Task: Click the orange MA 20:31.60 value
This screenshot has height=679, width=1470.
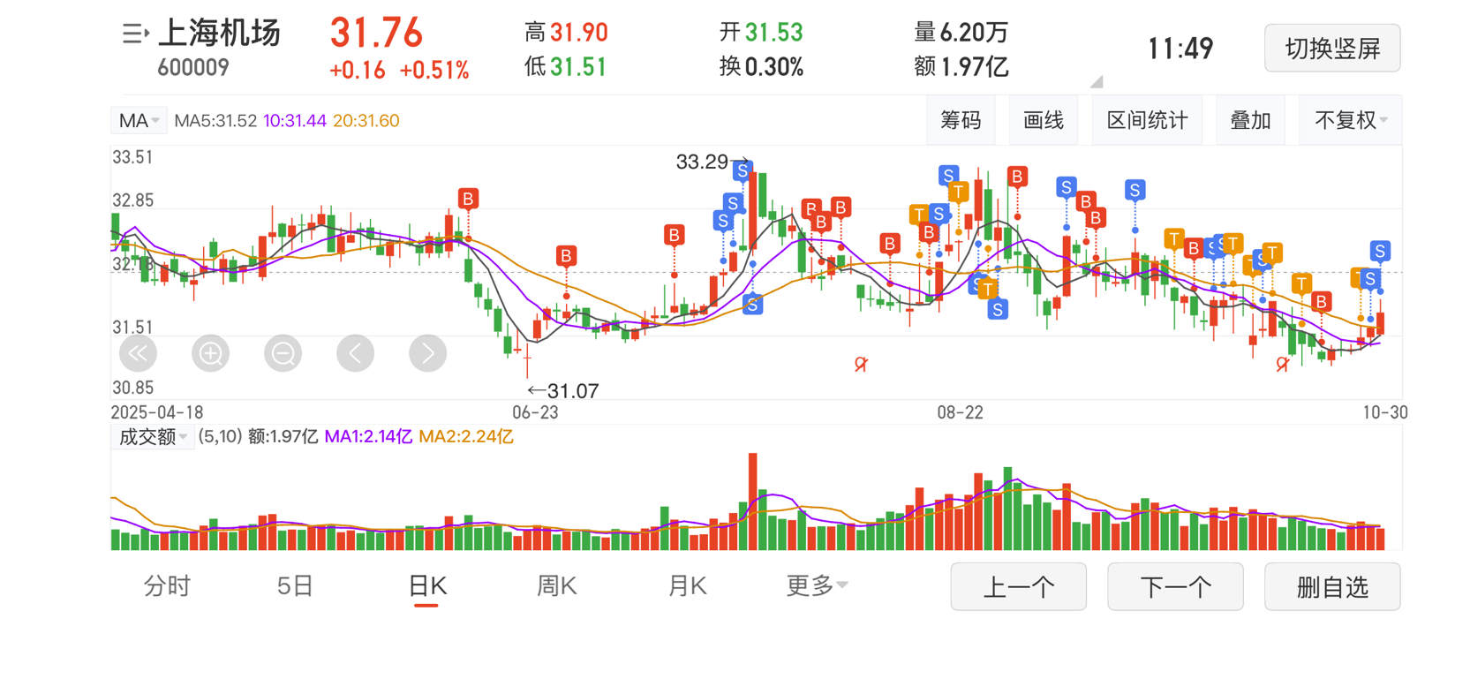Action: pos(366,121)
